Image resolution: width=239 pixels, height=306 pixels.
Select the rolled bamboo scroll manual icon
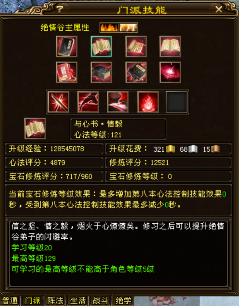point(136,47)
